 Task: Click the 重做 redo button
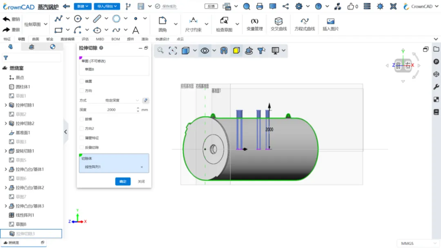11,29
